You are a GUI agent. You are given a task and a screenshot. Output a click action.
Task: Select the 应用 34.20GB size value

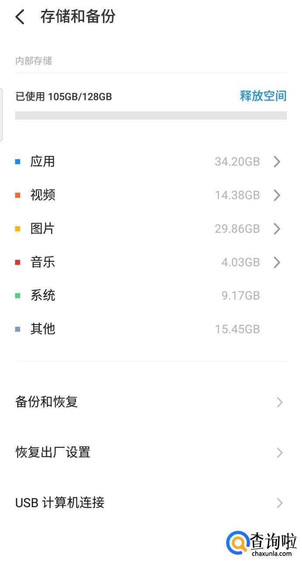(237, 162)
